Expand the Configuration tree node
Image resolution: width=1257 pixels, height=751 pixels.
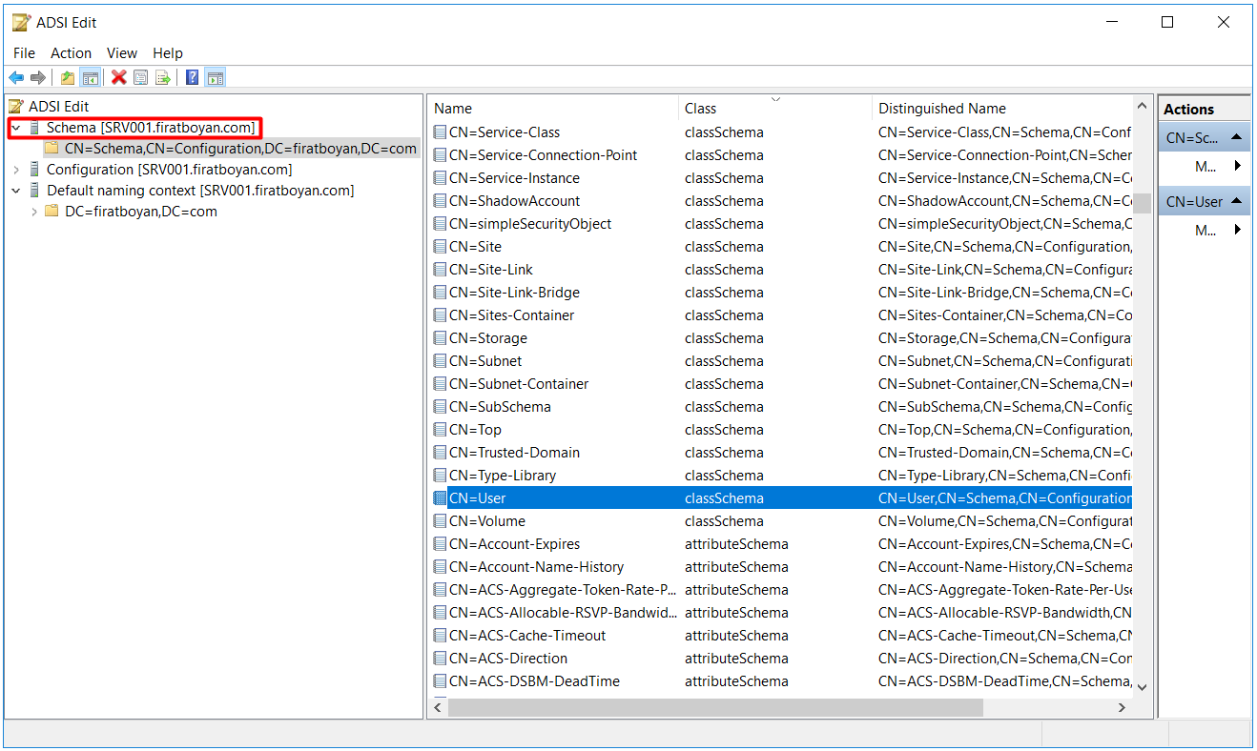16,170
